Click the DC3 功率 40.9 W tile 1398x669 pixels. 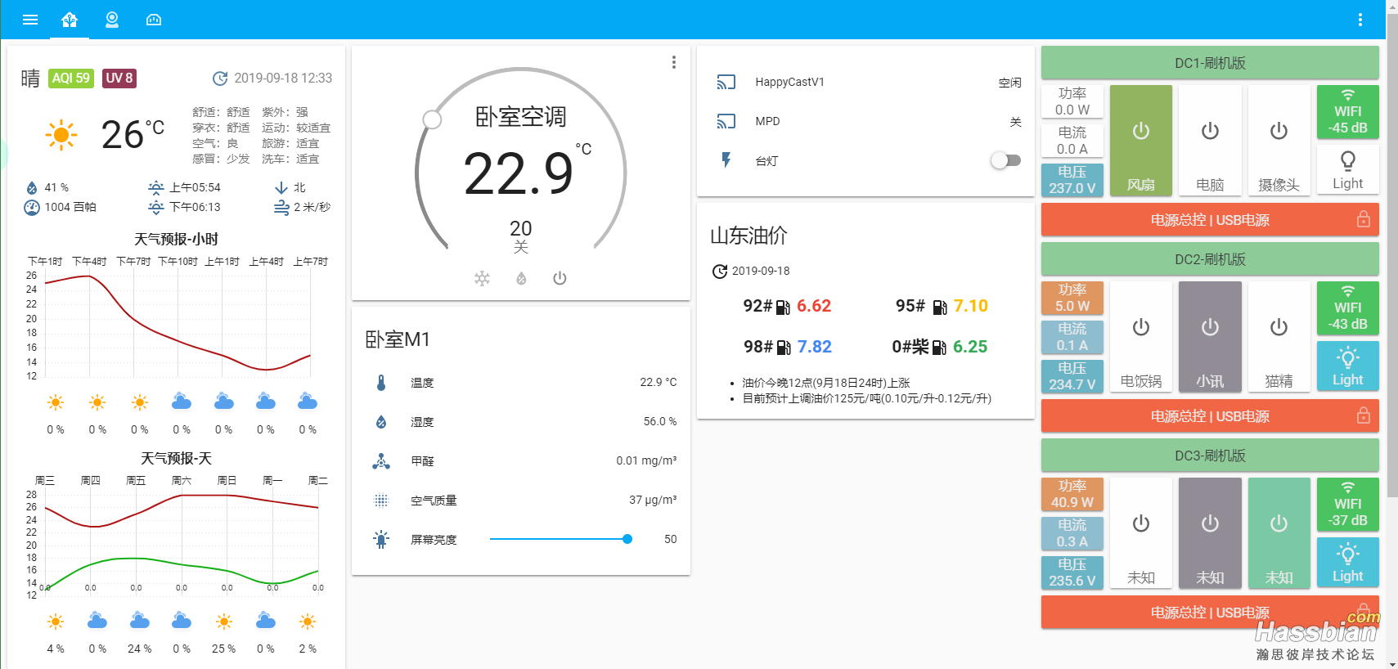pos(1072,494)
